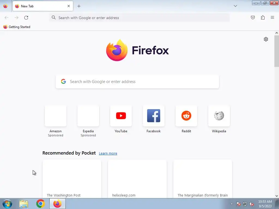Open the Action Center flag icon
279x209 pixels.
238,204
